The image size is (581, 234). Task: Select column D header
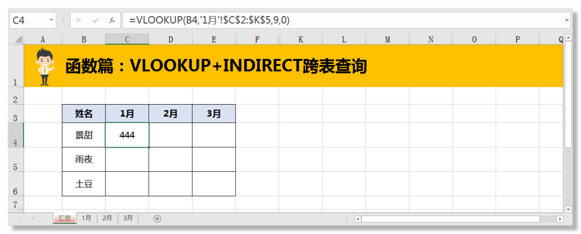pos(171,40)
